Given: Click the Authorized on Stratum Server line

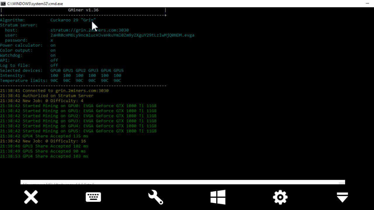Looking at the screenshot, I should pos(47,95).
